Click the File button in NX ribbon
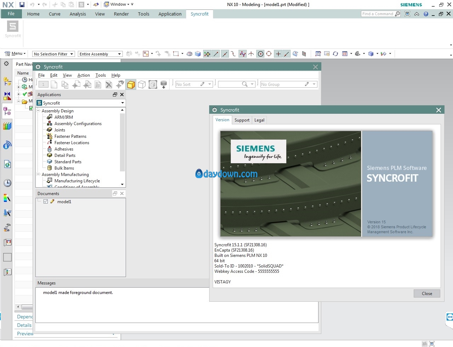Image resolution: width=453 pixels, height=347 pixels. pyautogui.click(x=11, y=14)
